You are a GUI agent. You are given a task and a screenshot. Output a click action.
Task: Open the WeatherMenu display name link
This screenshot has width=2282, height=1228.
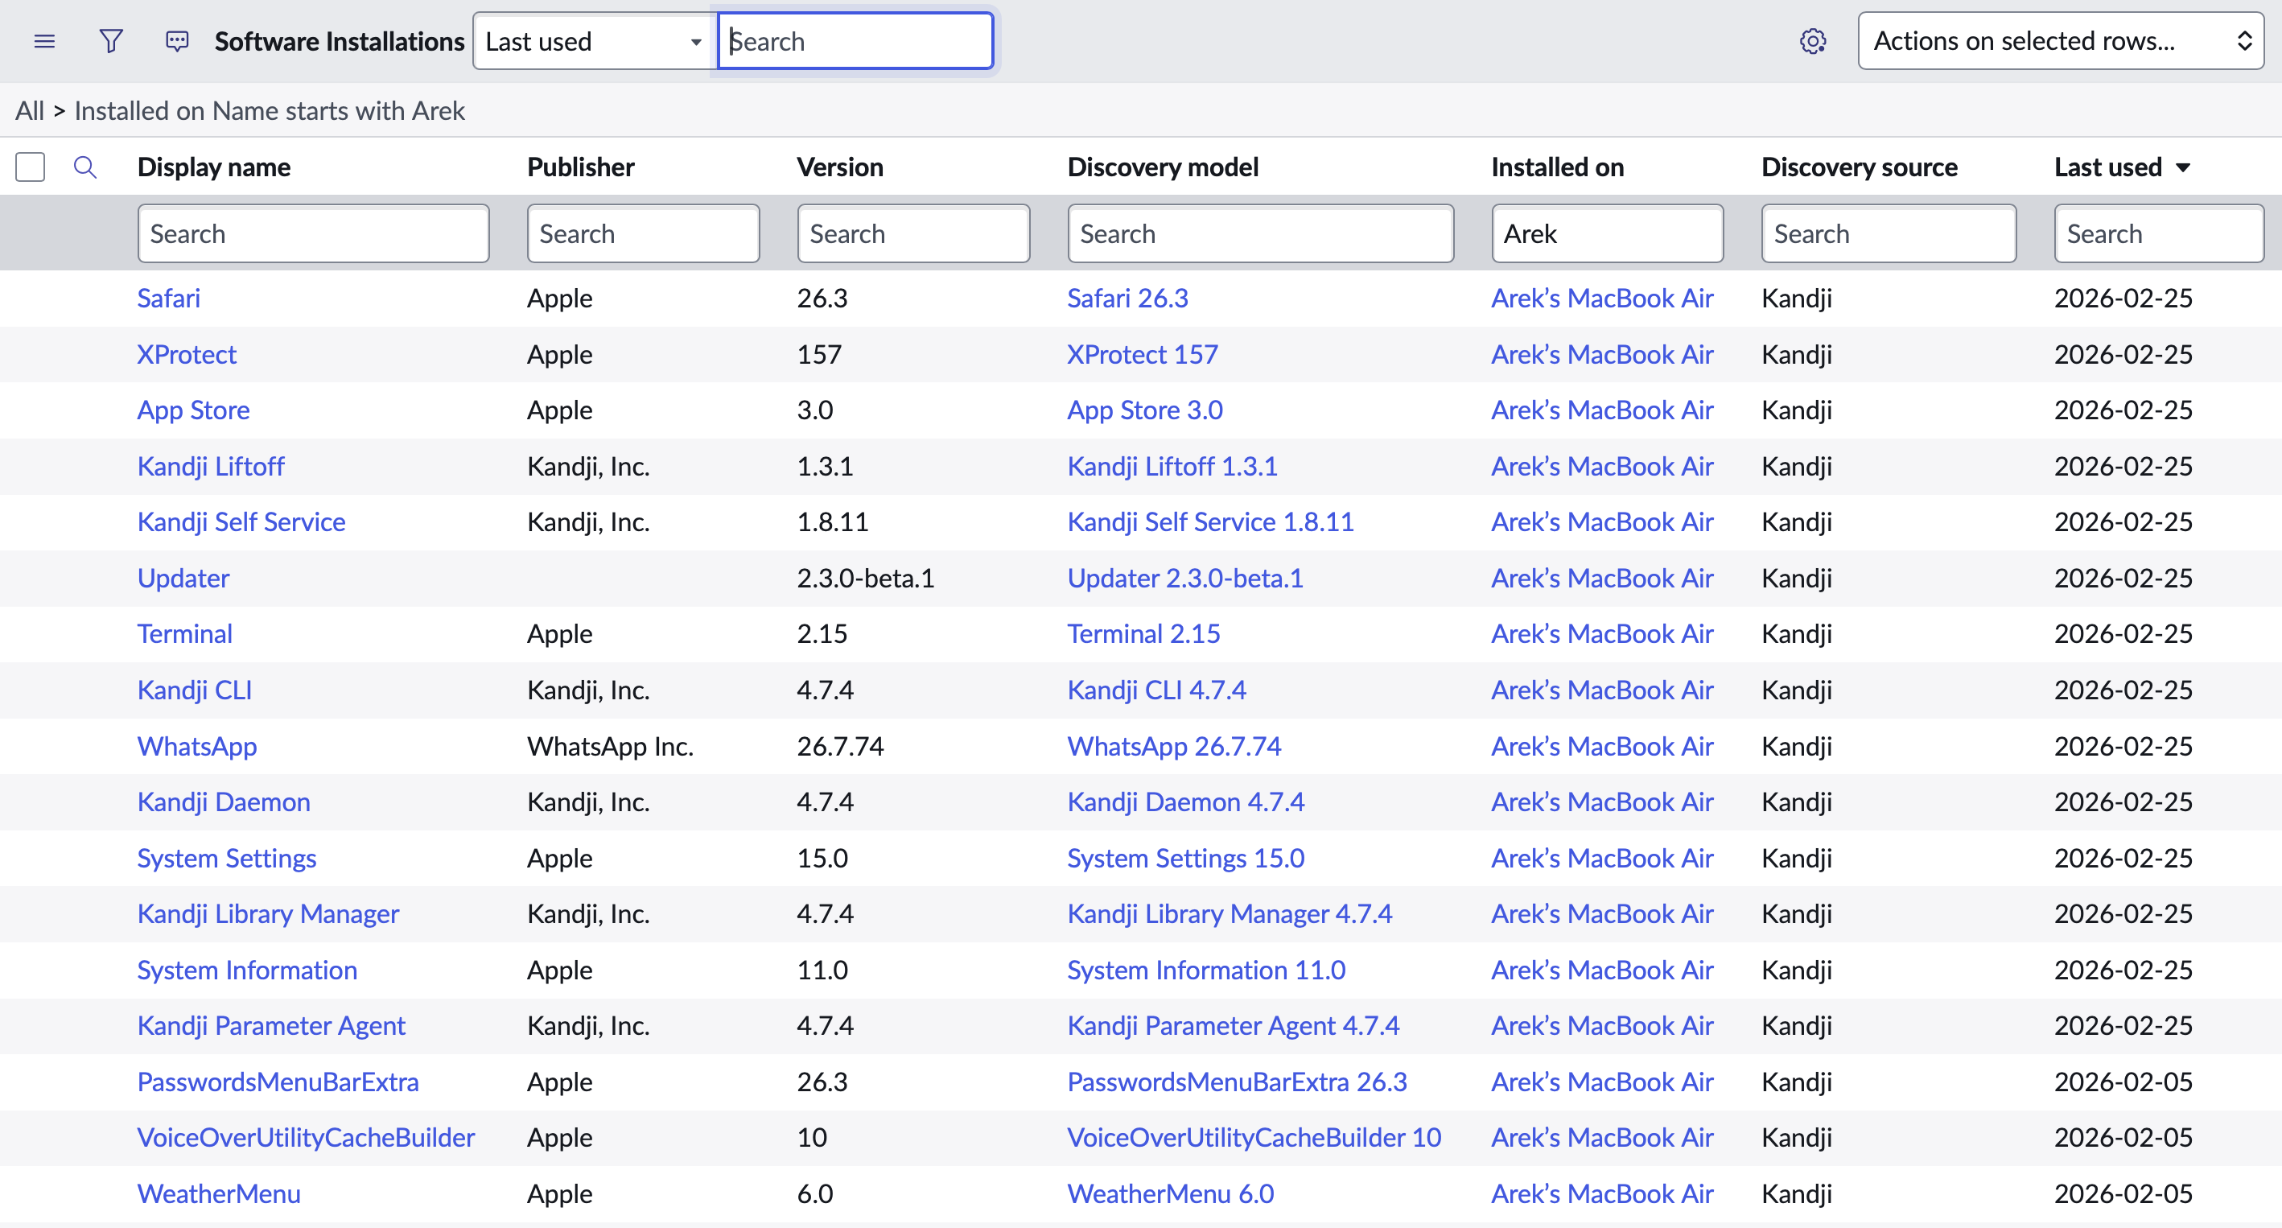(219, 1194)
